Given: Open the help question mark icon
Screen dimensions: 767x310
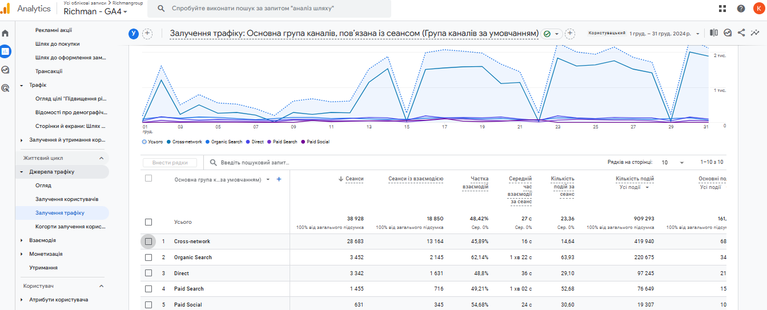Looking at the screenshot, I should pyautogui.click(x=741, y=9).
